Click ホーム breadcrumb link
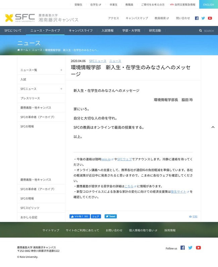Screen dimensions: 218x267 tap(24, 50)
